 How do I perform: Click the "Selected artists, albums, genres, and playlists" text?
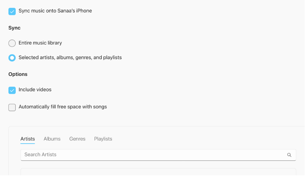[x=70, y=58]
